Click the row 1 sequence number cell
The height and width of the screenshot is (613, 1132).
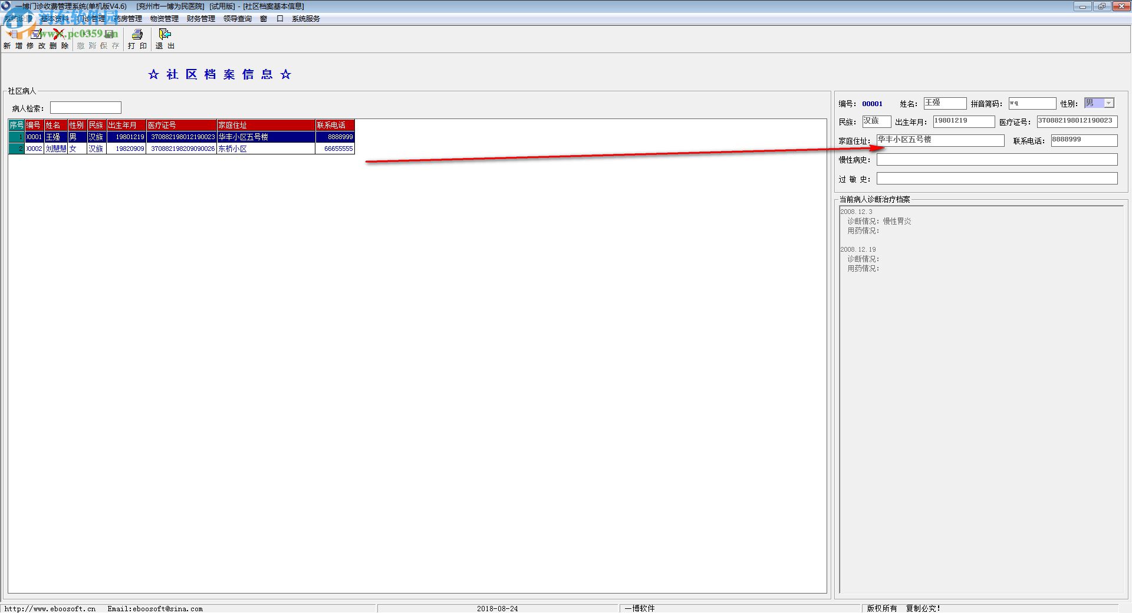(x=17, y=137)
